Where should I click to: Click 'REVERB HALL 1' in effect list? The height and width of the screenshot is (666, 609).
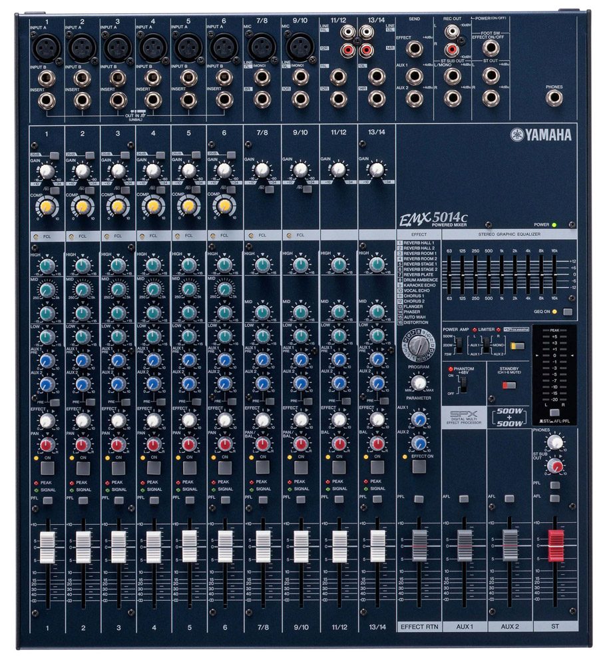(x=419, y=243)
